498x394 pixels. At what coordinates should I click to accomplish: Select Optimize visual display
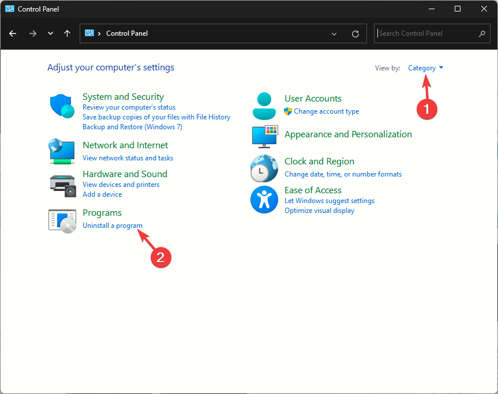319,211
